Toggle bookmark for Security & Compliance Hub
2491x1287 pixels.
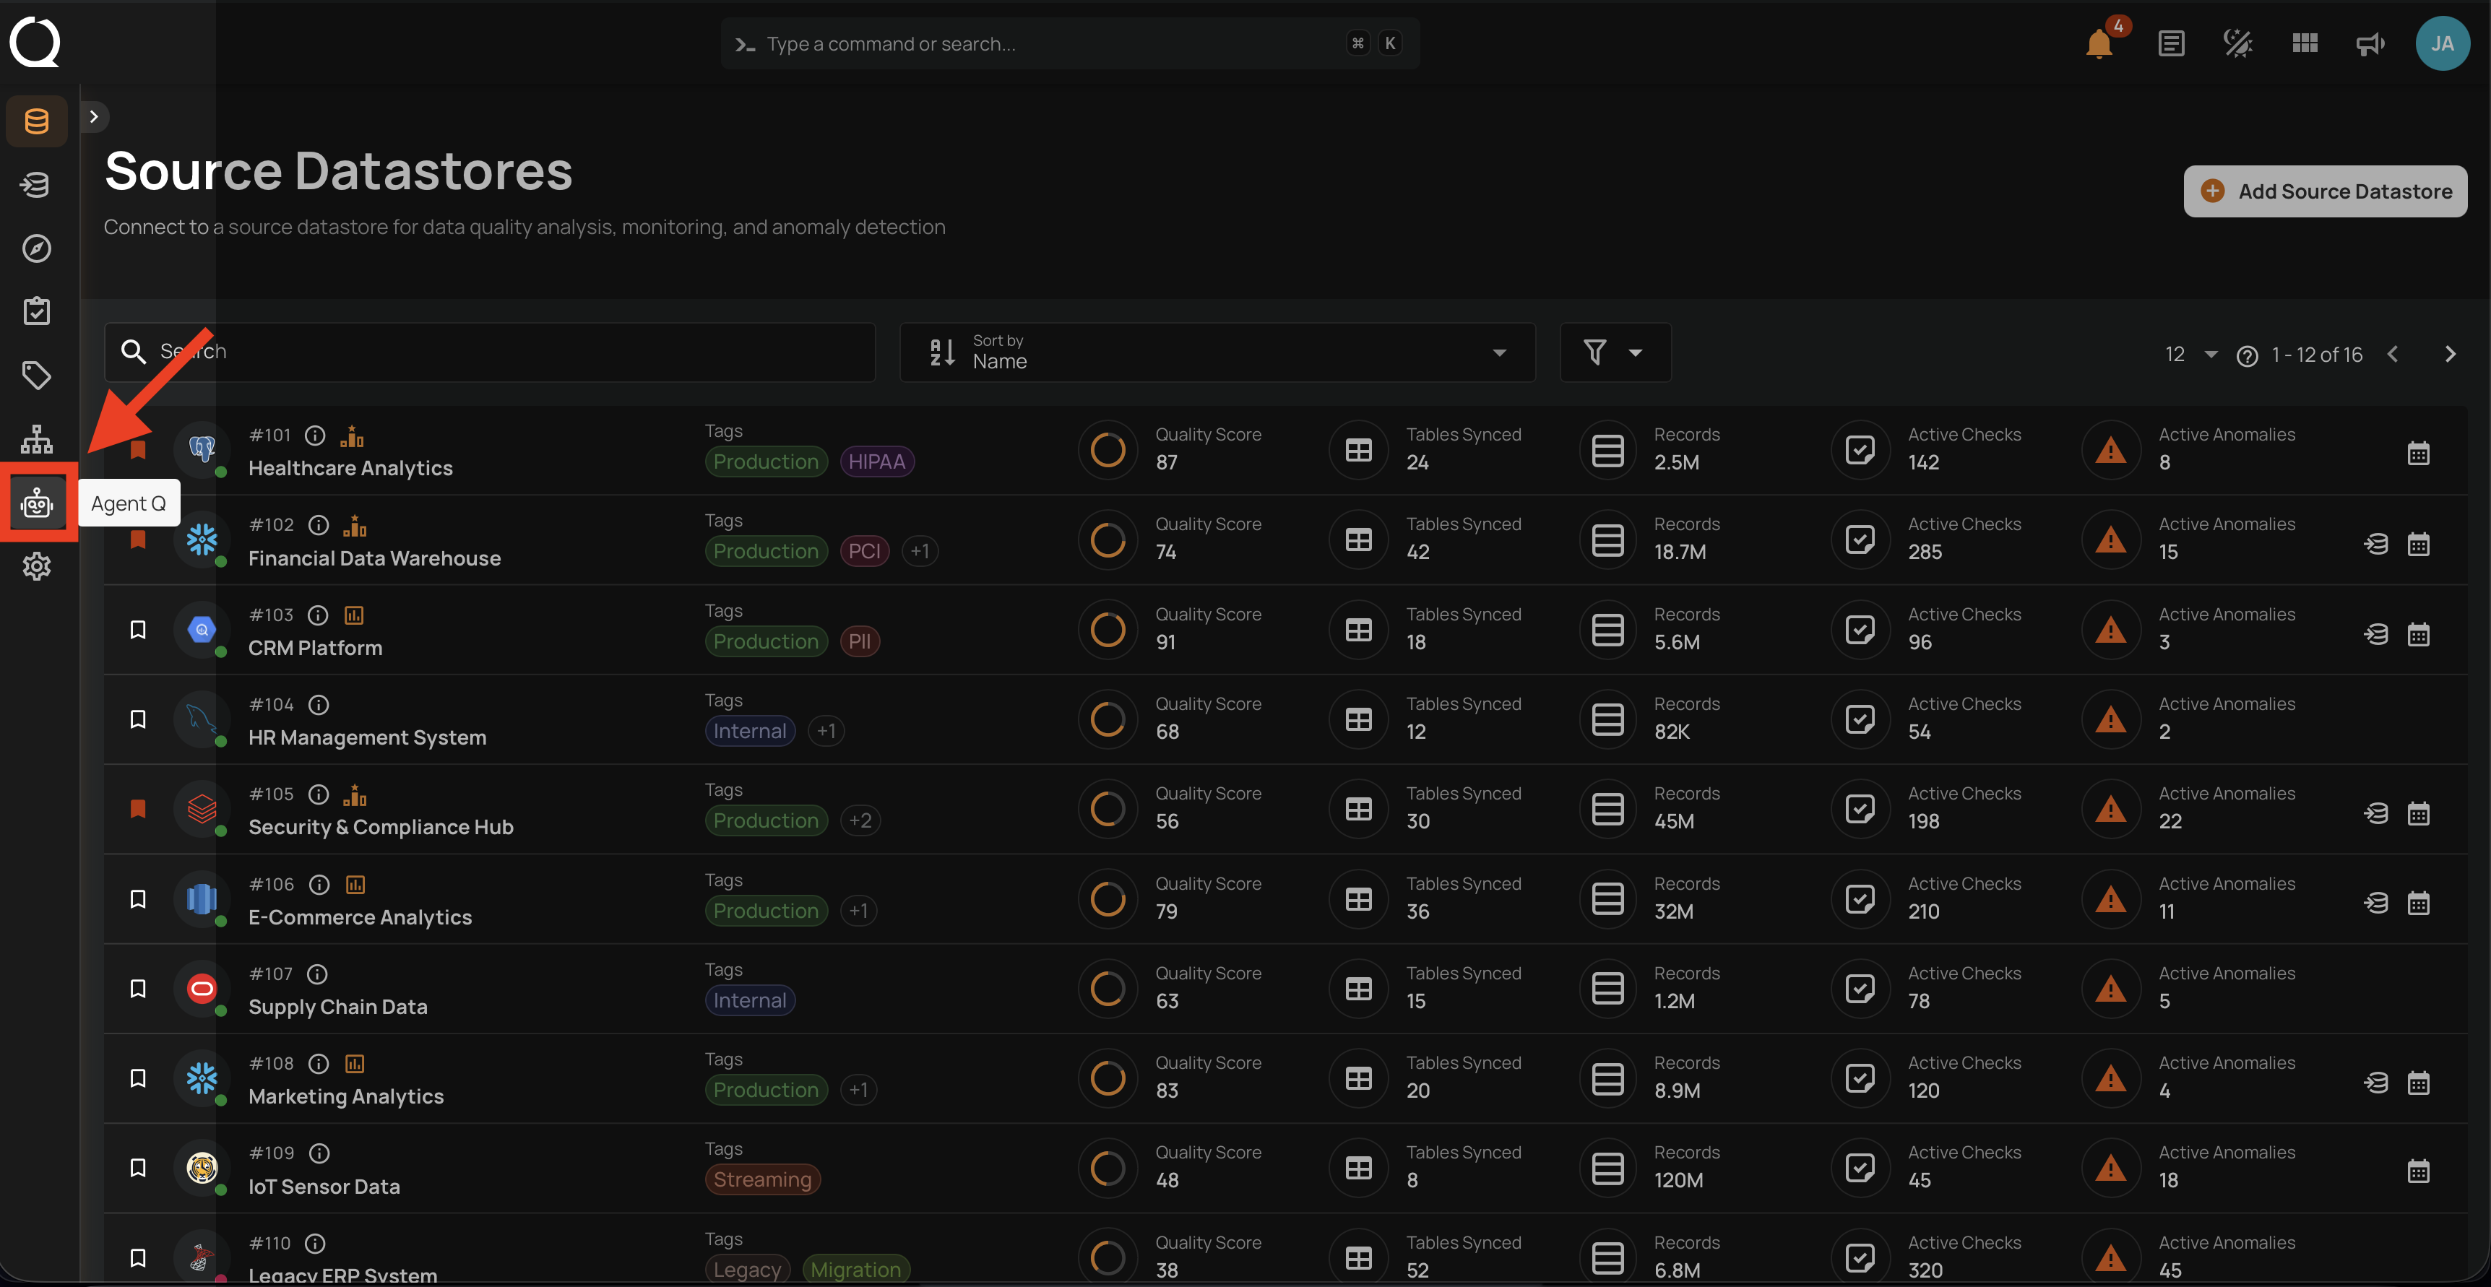coord(138,810)
